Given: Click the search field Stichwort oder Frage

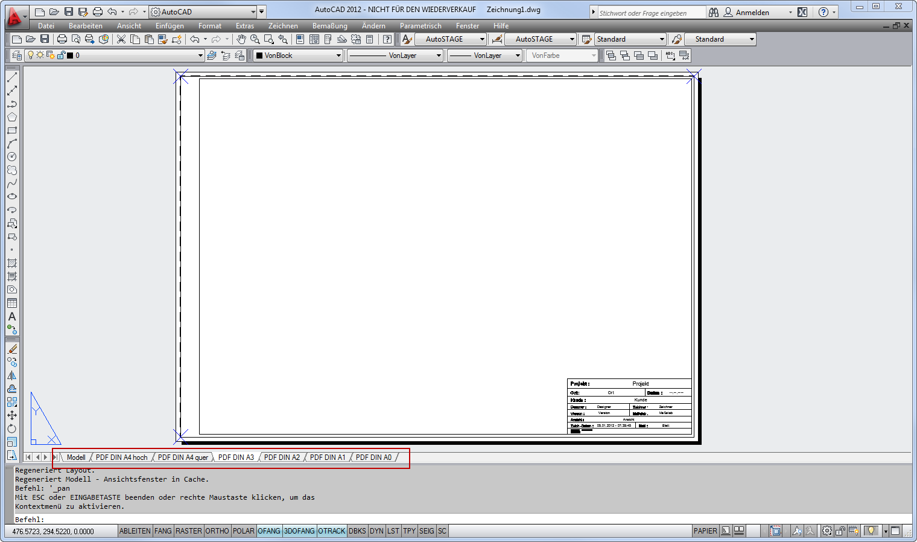Looking at the screenshot, I should (x=650, y=13).
